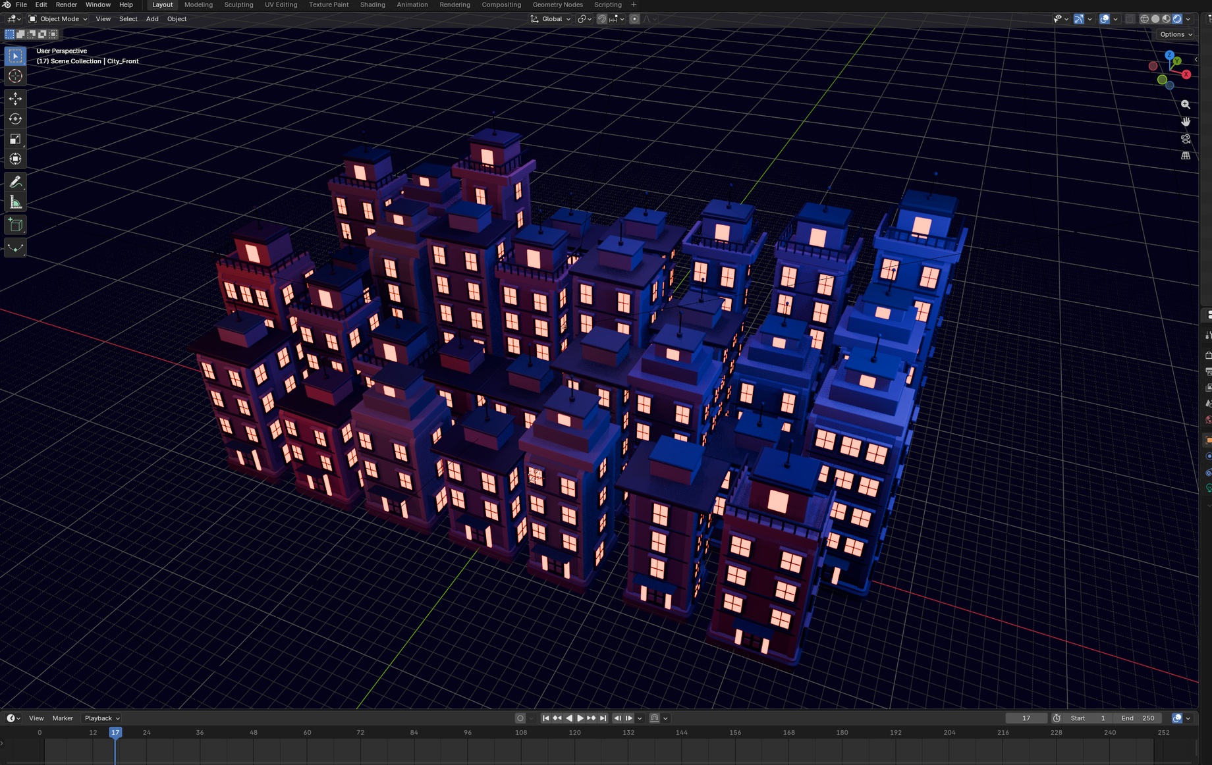The image size is (1212, 765).
Task: Activate the Transform tool
Action: [15, 159]
